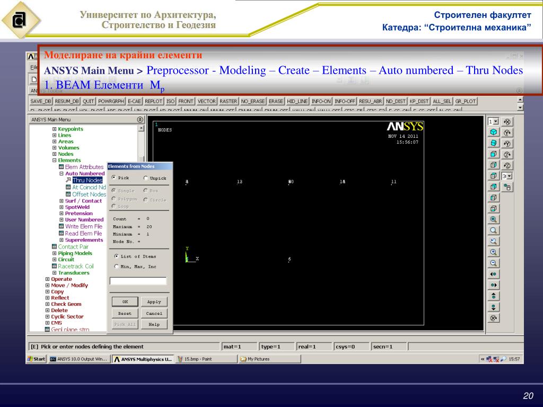The image size is (543, 407).
Task: Click the Paint taskbar icon for 15.bmp
Action: pyautogui.click(x=180, y=359)
